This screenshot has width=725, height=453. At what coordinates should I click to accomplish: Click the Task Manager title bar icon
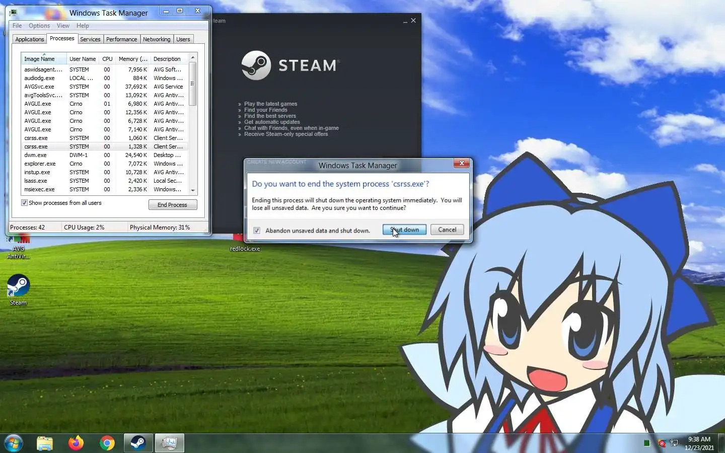pyautogui.click(x=13, y=12)
